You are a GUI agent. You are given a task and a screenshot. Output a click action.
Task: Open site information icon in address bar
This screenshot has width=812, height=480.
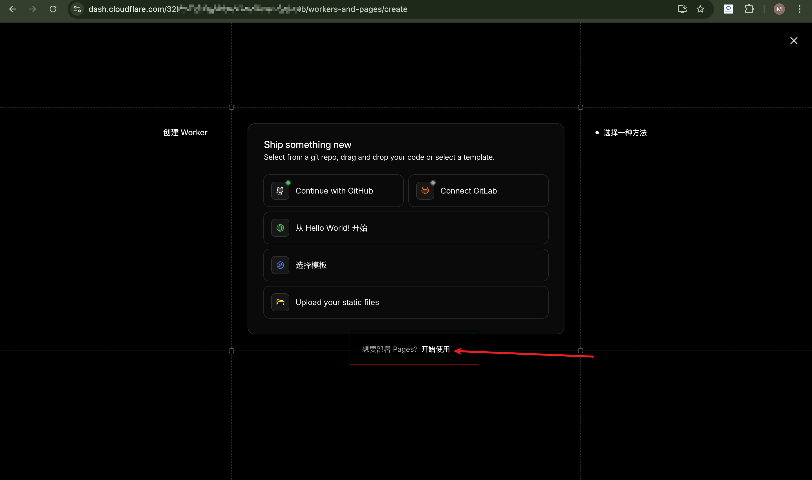click(77, 9)
